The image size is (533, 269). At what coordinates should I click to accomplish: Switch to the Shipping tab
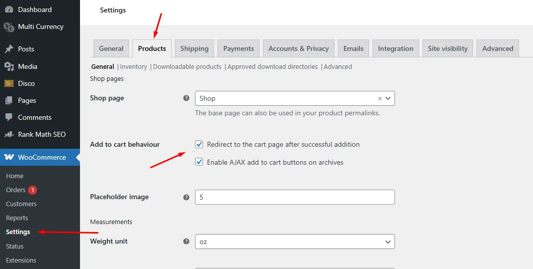pyautogui.click(x=194, y=48)
